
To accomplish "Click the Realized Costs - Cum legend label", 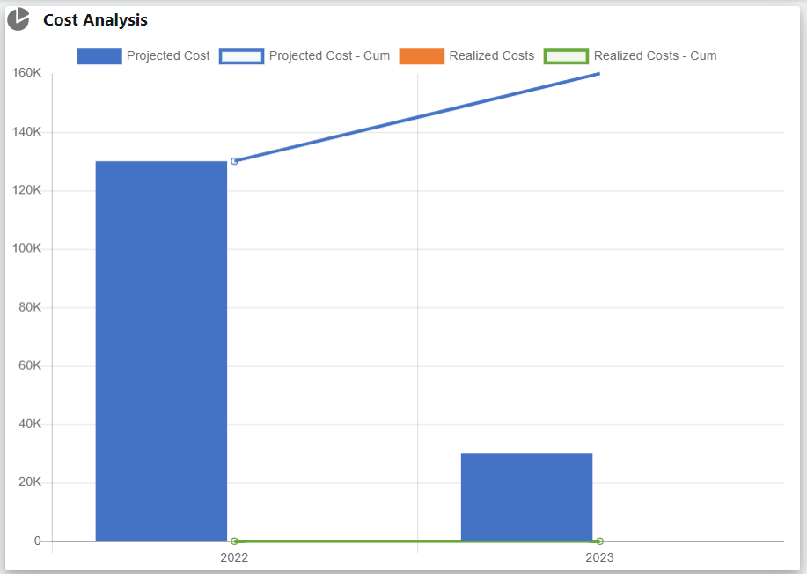I will coord(655,55).
